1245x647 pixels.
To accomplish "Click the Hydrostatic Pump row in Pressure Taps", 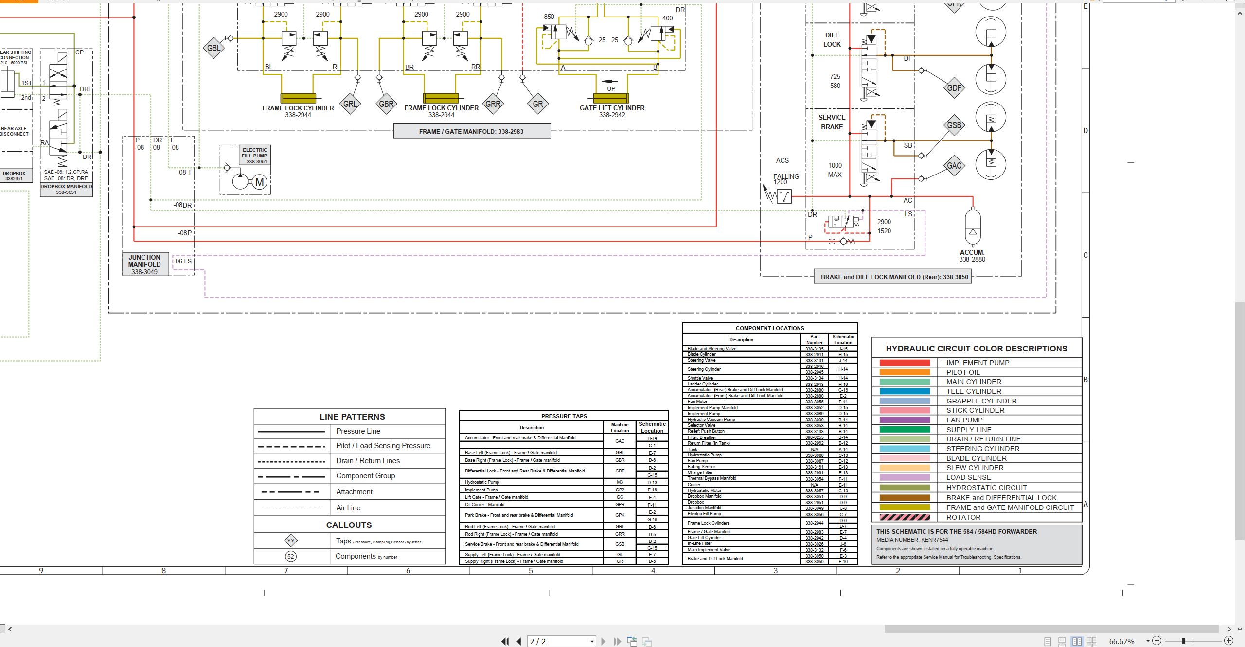I will [564, 482].
